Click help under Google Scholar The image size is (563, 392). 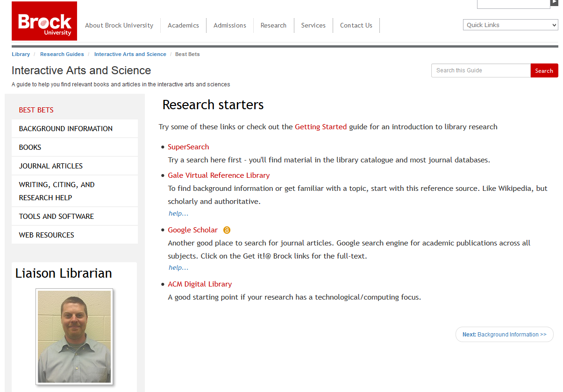coord(178,267)
